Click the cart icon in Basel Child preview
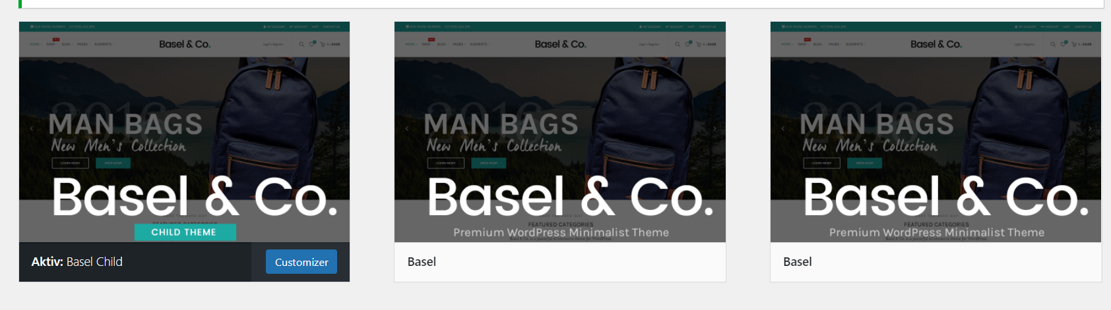 coord(323,44)
